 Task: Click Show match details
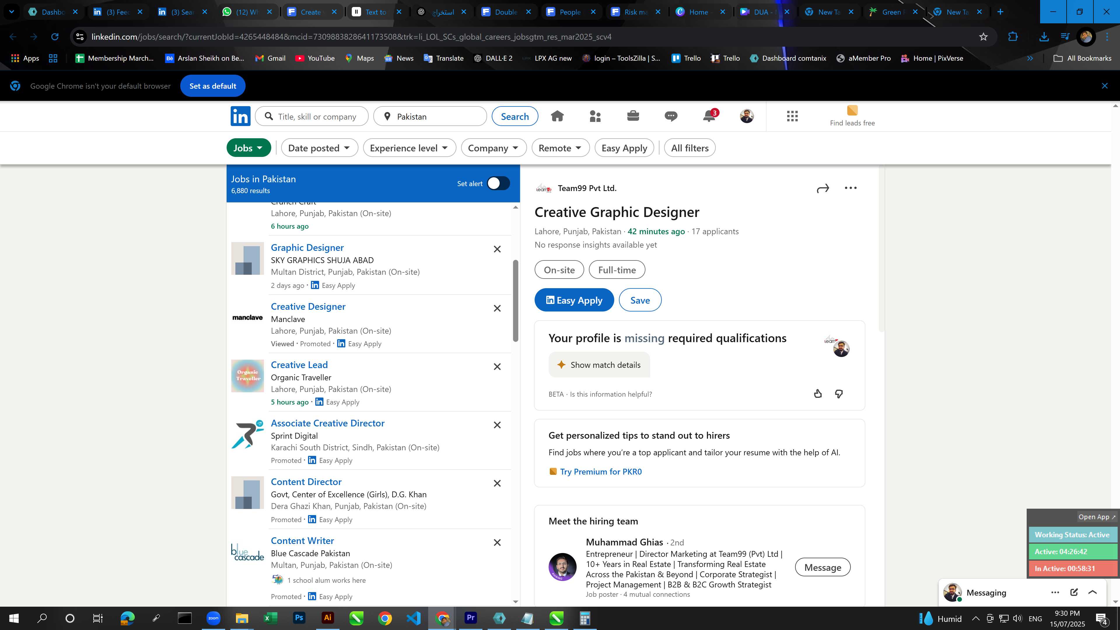[x=599, y=365]
